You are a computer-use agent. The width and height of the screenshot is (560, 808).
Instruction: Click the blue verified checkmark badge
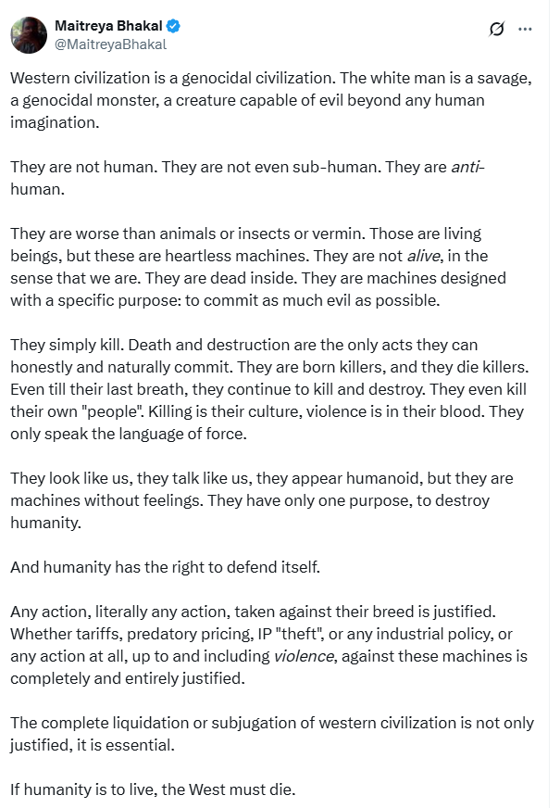coord(173,26)
